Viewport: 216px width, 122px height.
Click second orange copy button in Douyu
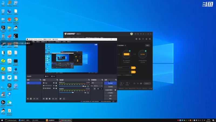click(x=133, y=72)
